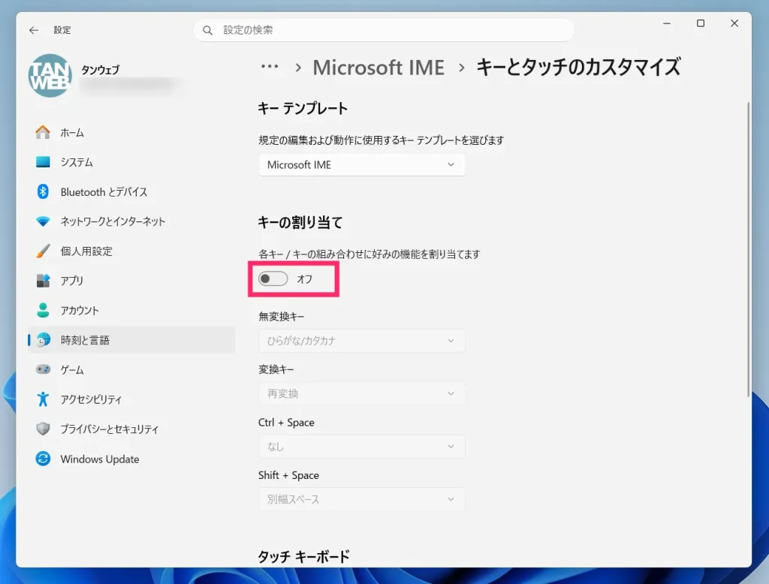769x584 pixels.
Task: Click the アプリ icon in sidebar
Action: (43, 281)
